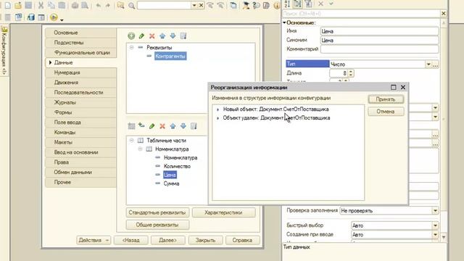464x261 pixels.
Task: Collapse the Основные properties section
Action: coord(284,22)
